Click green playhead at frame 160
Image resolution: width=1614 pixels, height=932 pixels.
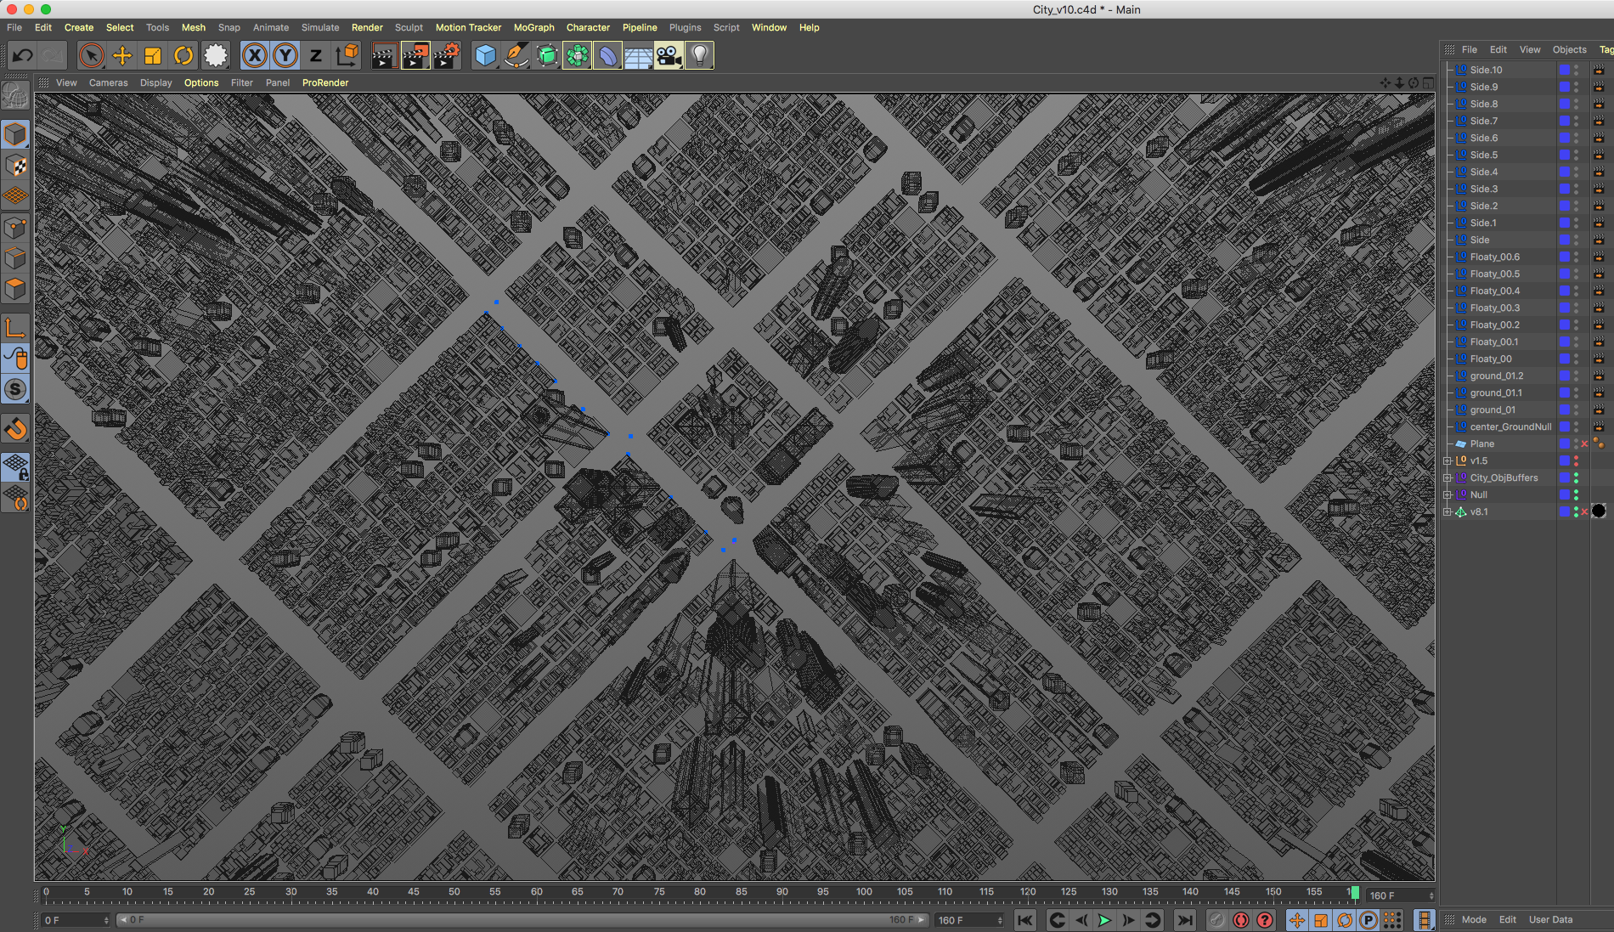coord(1355,893)
